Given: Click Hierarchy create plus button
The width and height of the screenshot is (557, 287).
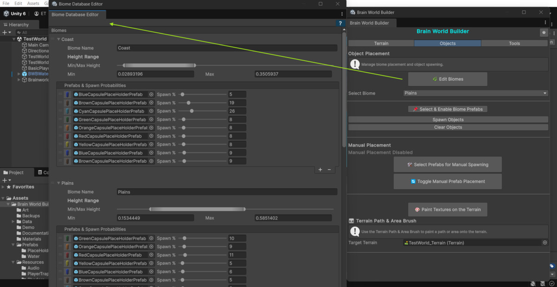Looking at the screenshot, I should 5,32.
